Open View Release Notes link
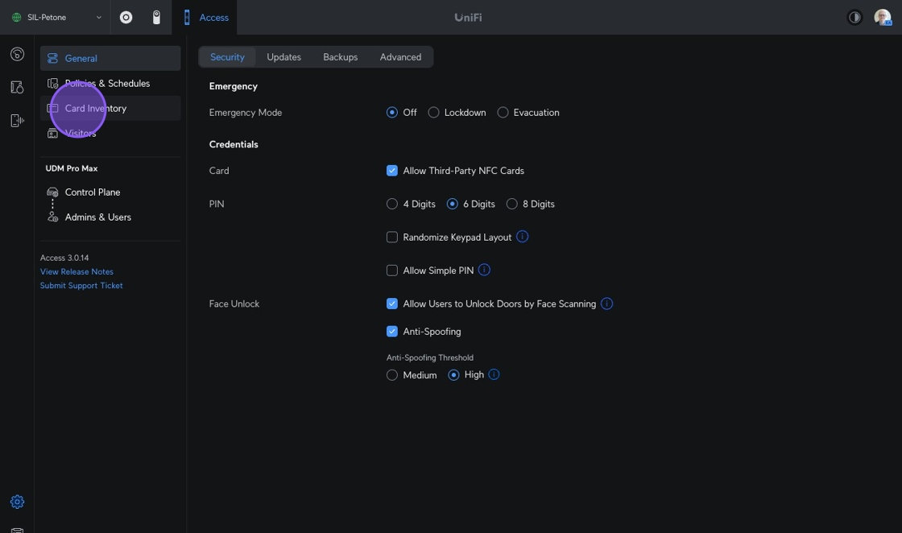902x533 pixels. (77, 271)
